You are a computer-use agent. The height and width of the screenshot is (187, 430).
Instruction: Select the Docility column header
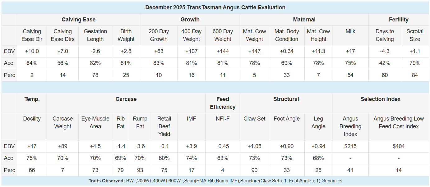point(32,119)
